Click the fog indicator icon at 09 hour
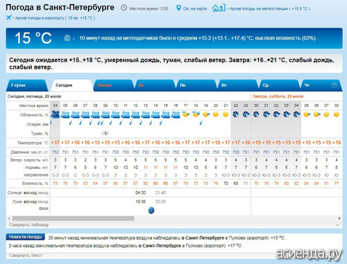347x264 pixels. [x=105, y=133]
